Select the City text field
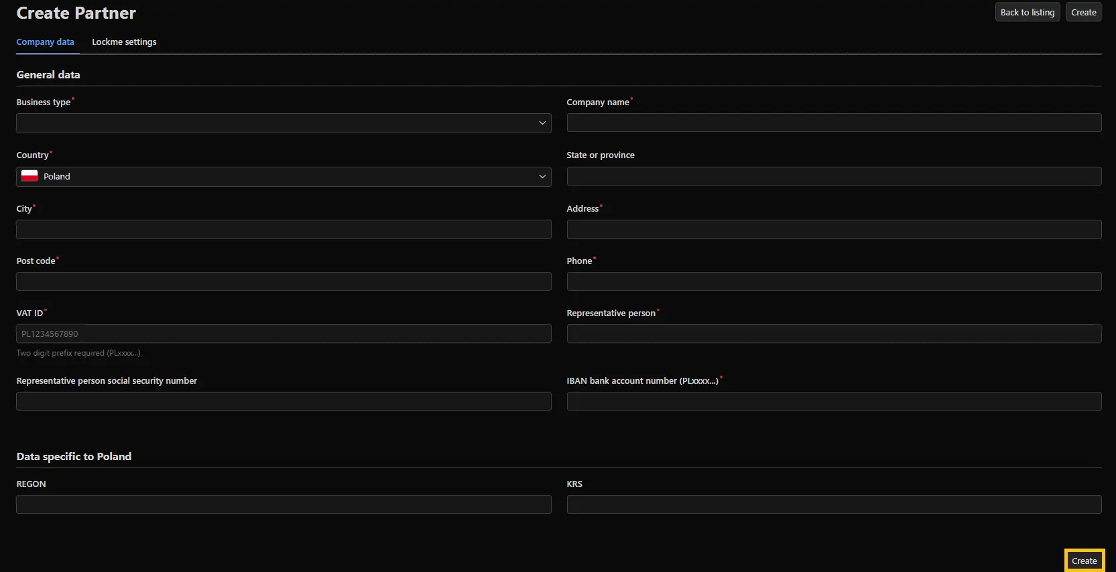Screen dimensions: 1116x572 pos(284,230)
